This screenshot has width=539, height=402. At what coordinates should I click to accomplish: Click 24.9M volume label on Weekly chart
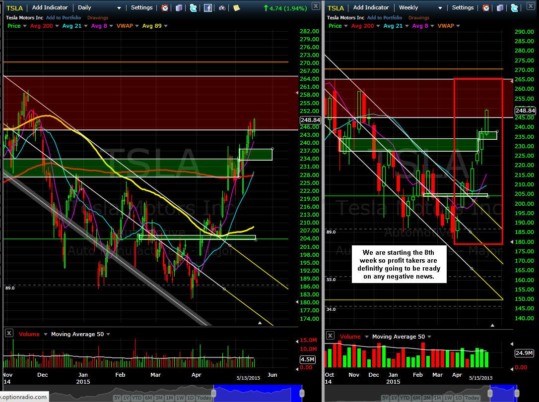[x=524, y=353]
